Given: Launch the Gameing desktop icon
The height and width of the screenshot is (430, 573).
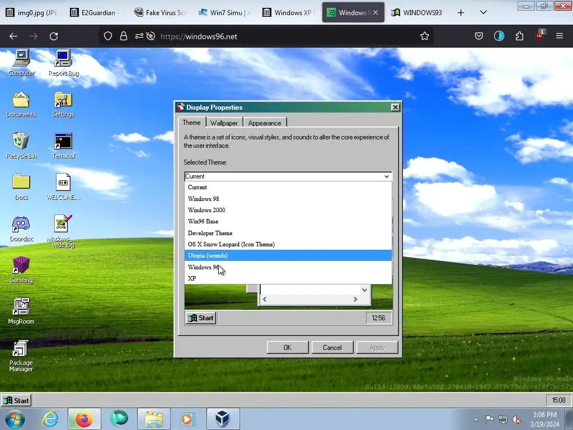Looking at the screenshot, I should coord(21,270).
